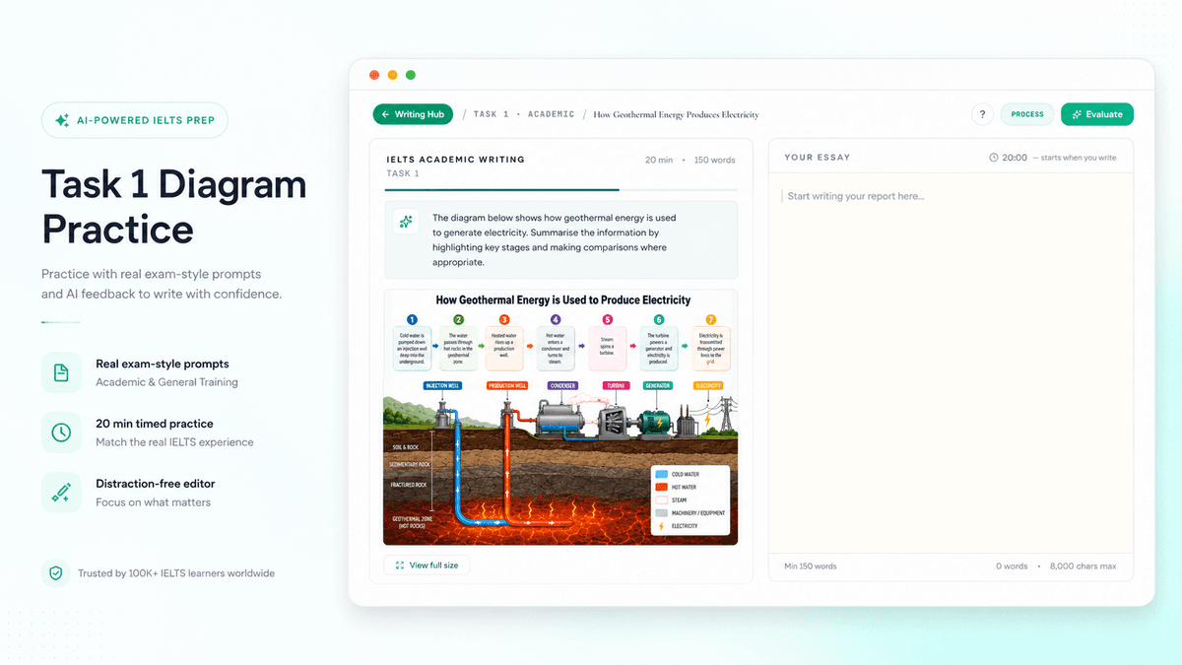Click the document icon for exam-style prompts
1182x665 pixels.
click(x=61, y=372)
